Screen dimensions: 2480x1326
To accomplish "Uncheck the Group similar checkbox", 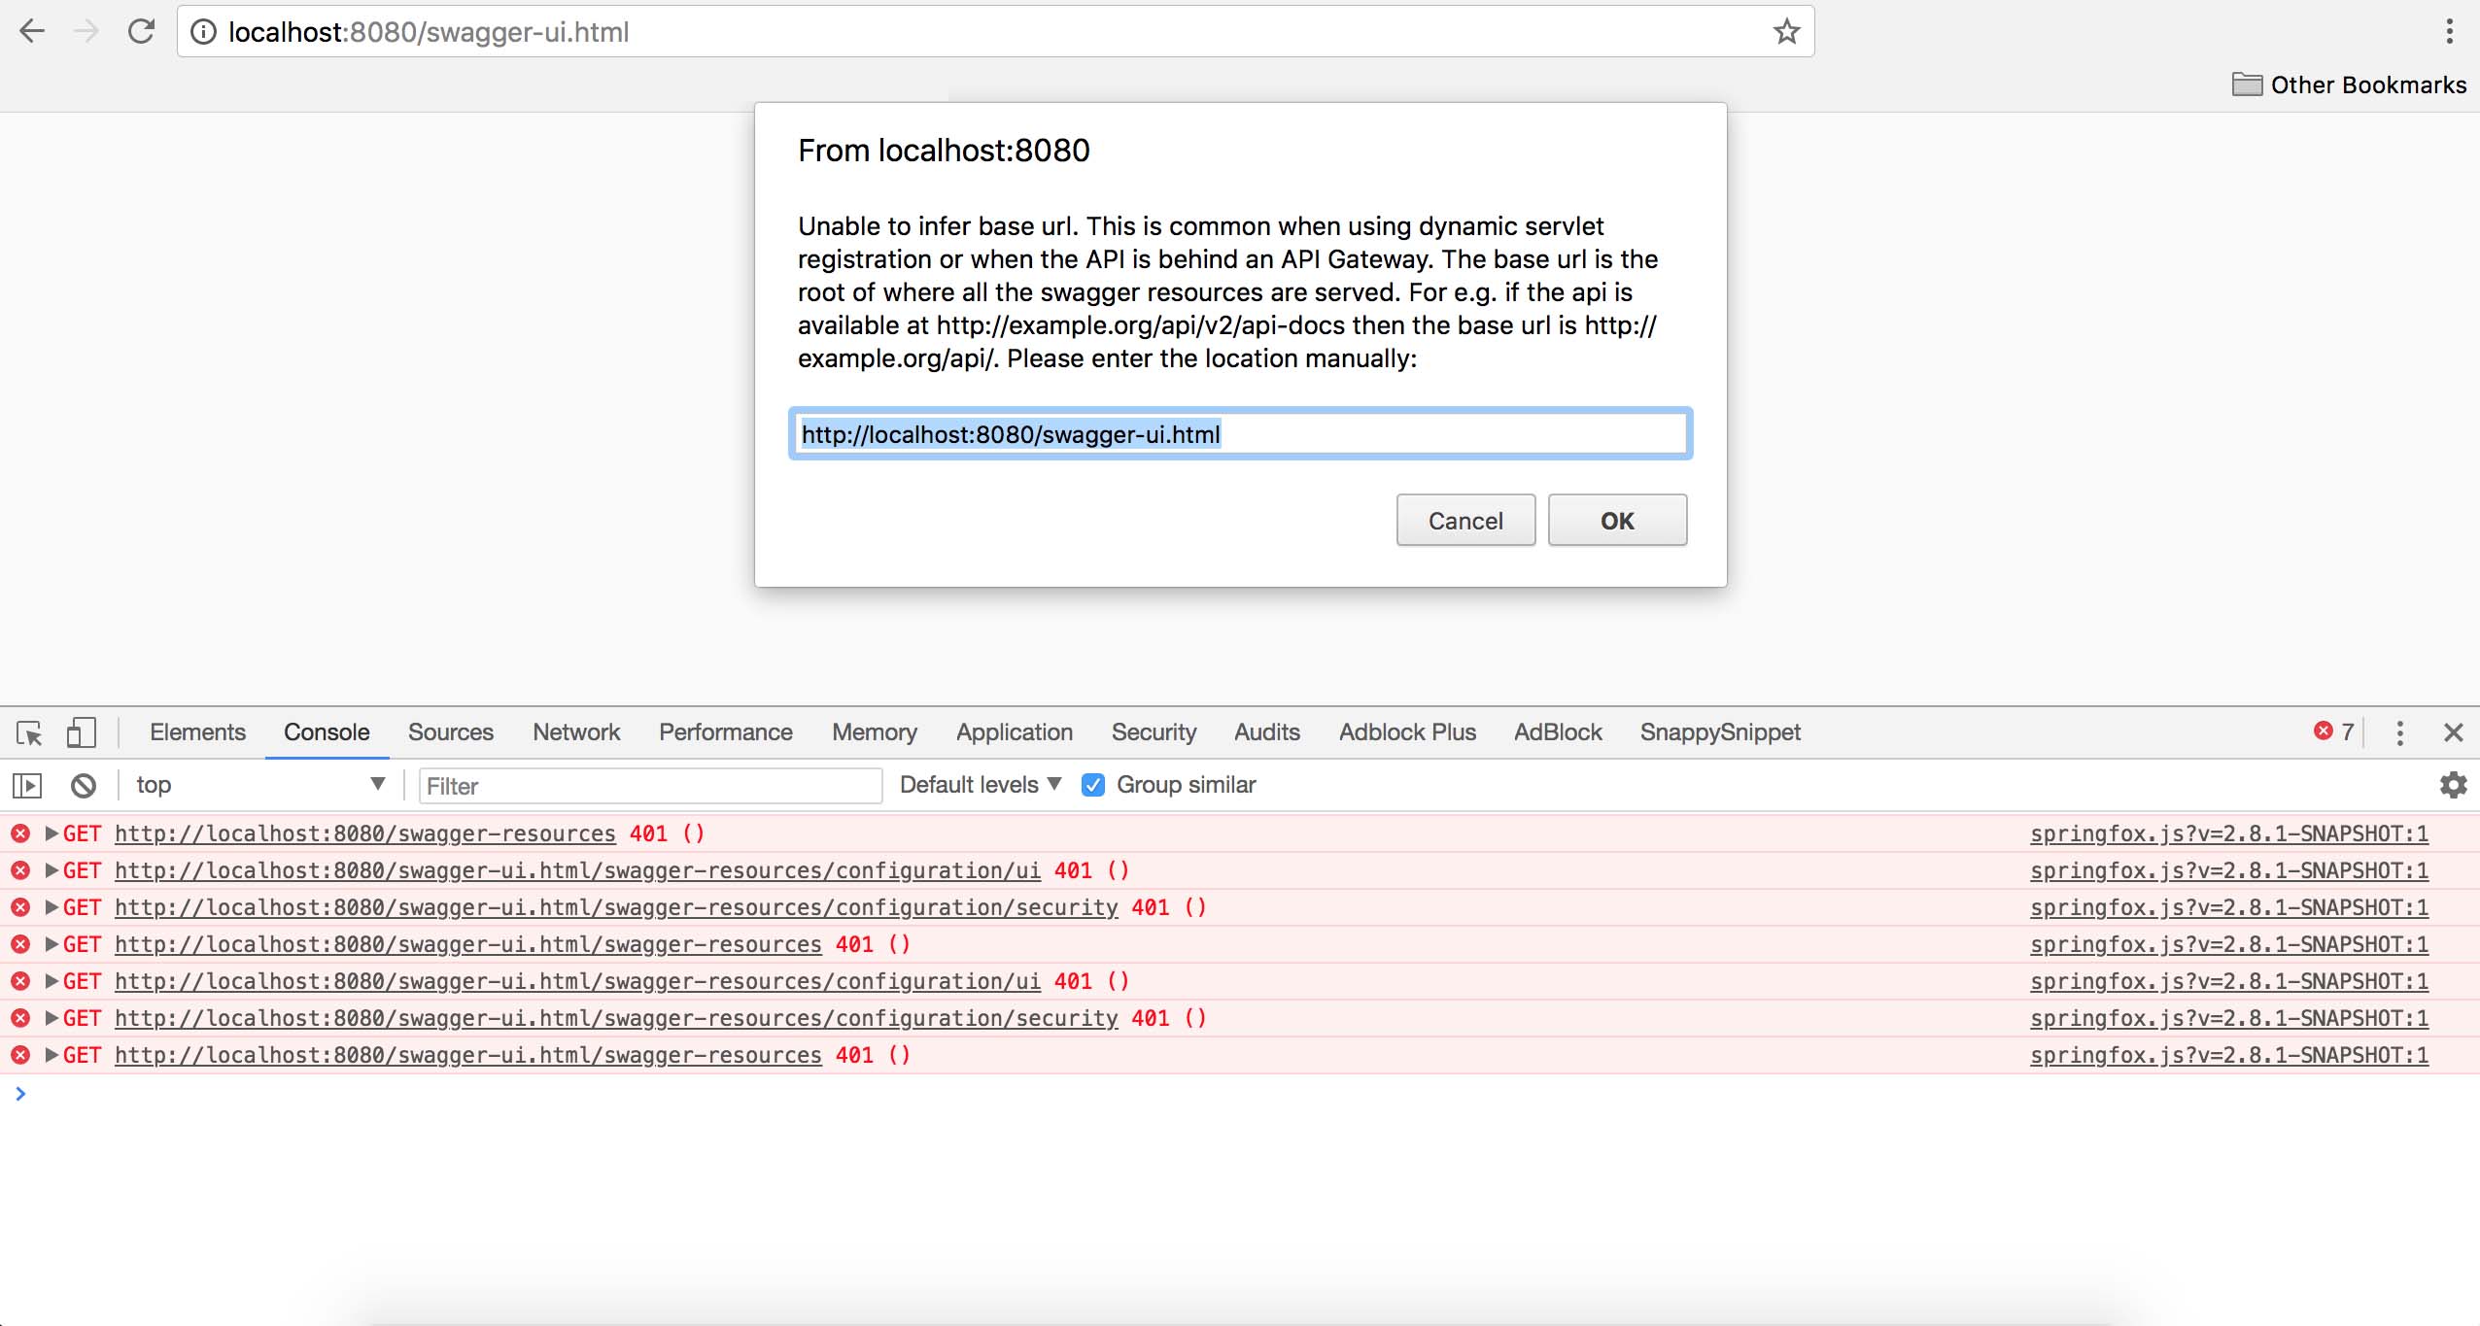I will (1094, 784).
